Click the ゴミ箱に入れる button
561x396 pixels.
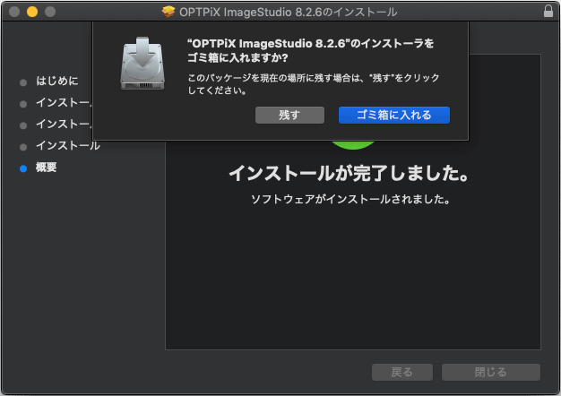coord(394,115)
